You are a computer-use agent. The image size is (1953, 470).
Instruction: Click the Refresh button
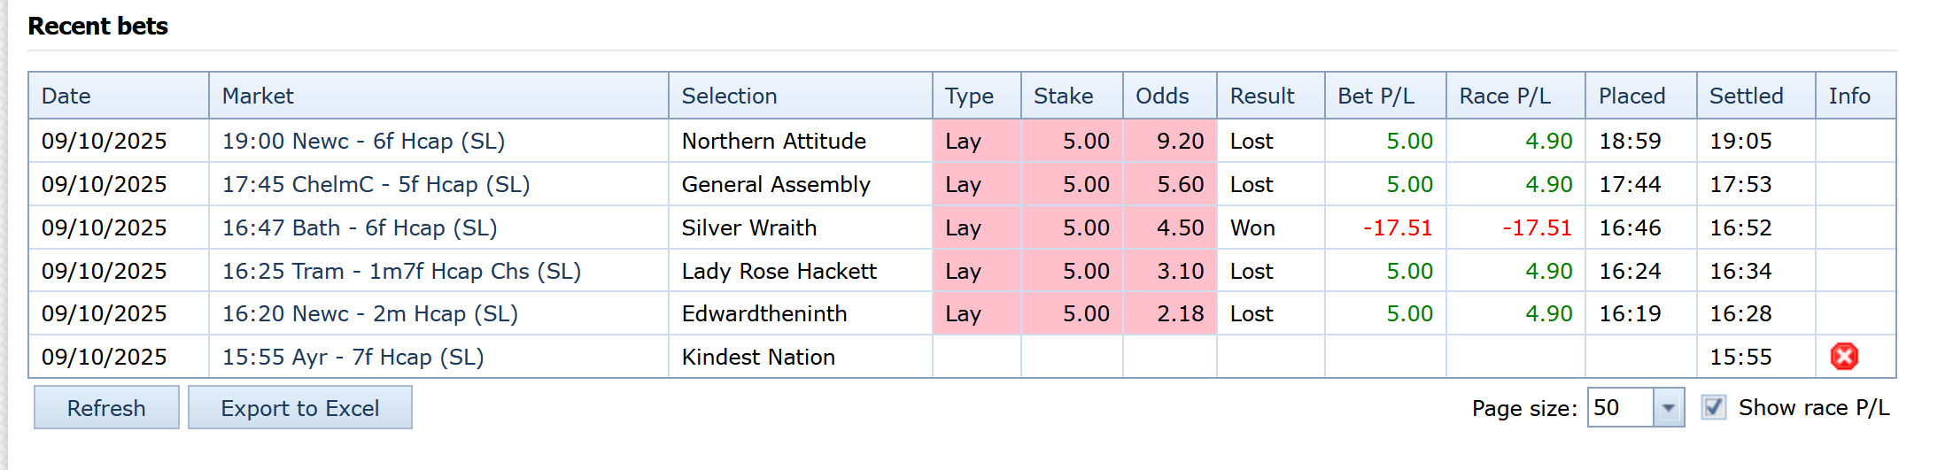(106, 408)
